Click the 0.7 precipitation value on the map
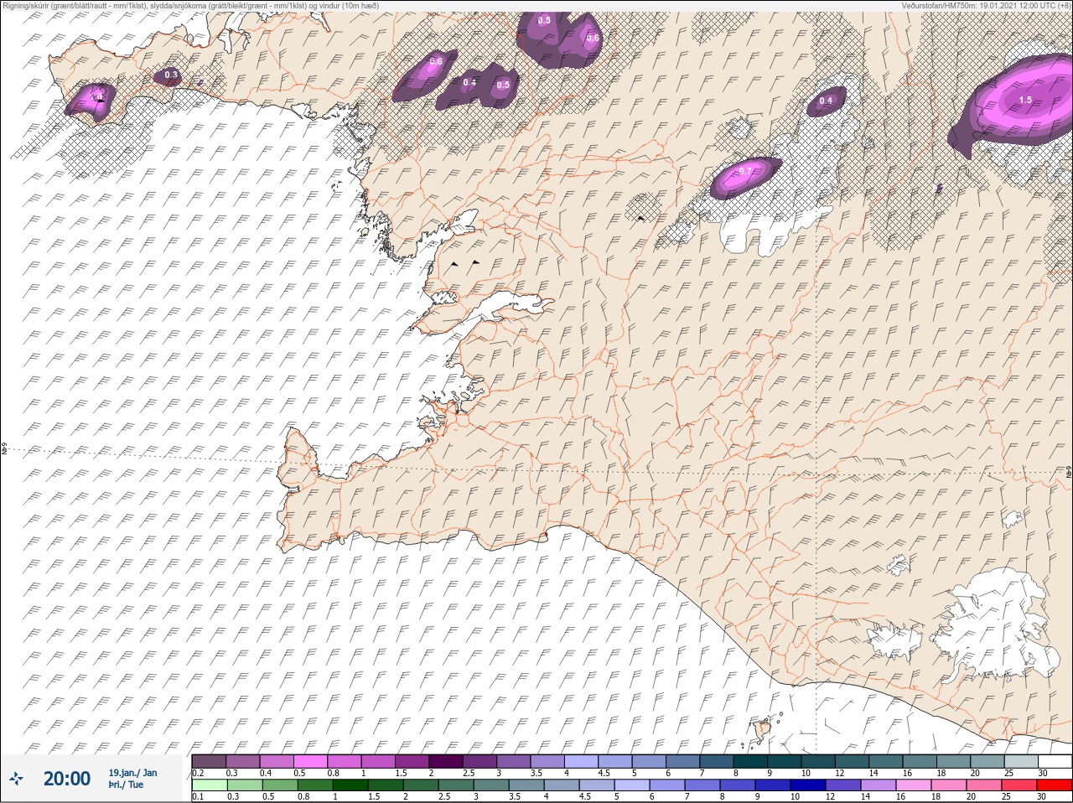 tap(744, 171)
